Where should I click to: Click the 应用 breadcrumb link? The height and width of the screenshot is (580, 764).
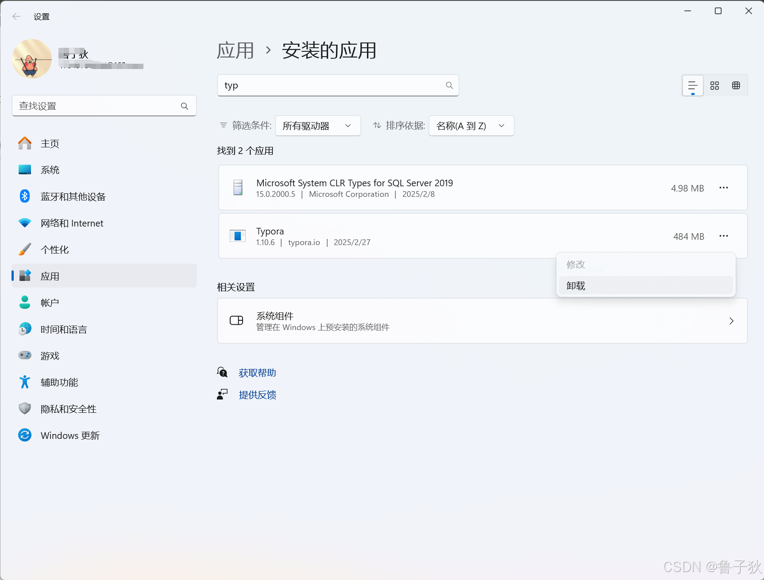(235, 50)
